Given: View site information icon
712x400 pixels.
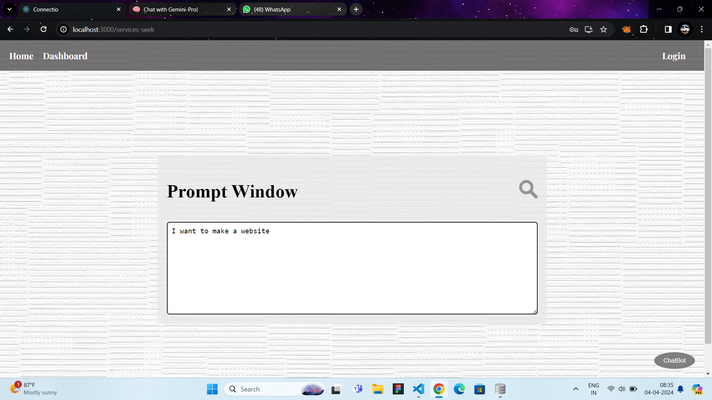Looking at the screenshot, I should [x=64, y=30].
